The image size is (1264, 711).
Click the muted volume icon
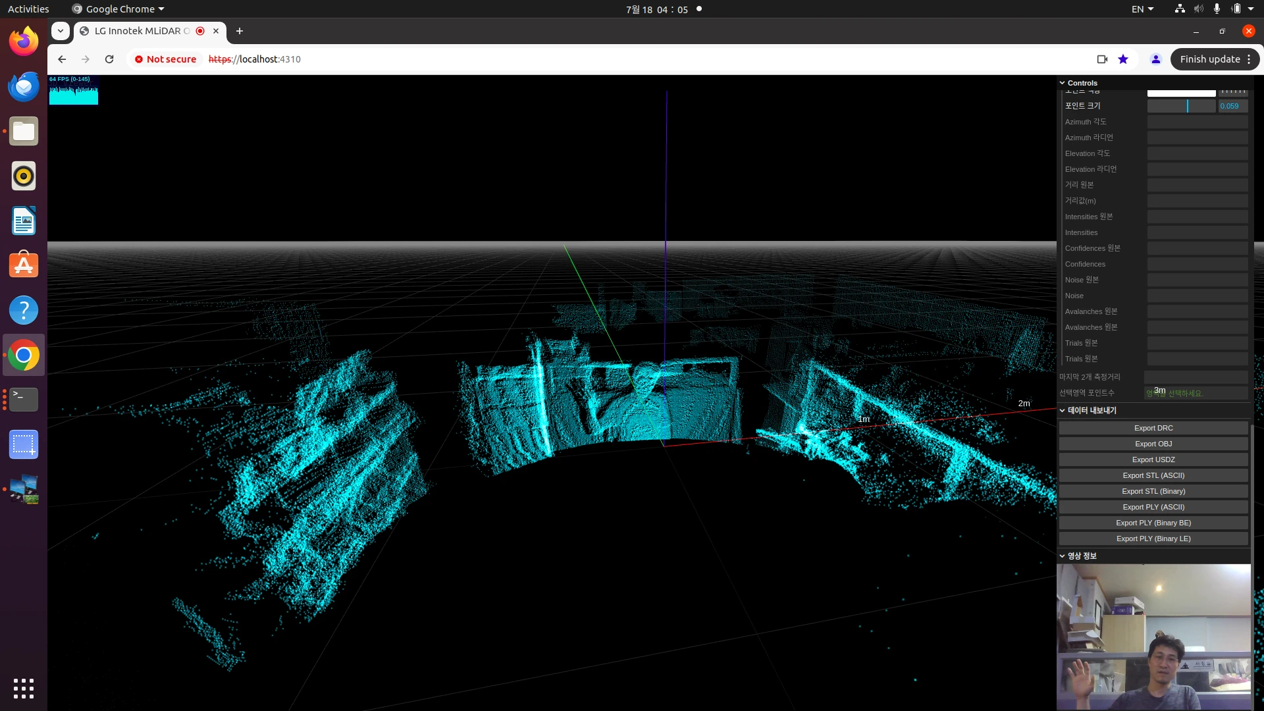1199,9
